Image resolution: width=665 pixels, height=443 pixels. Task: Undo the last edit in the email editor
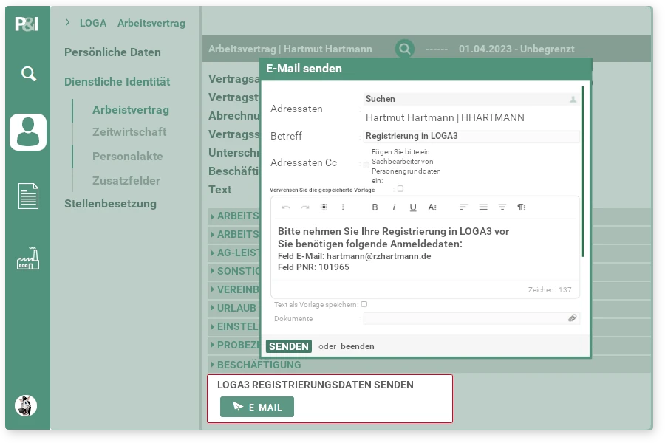(x=285, y=207)
